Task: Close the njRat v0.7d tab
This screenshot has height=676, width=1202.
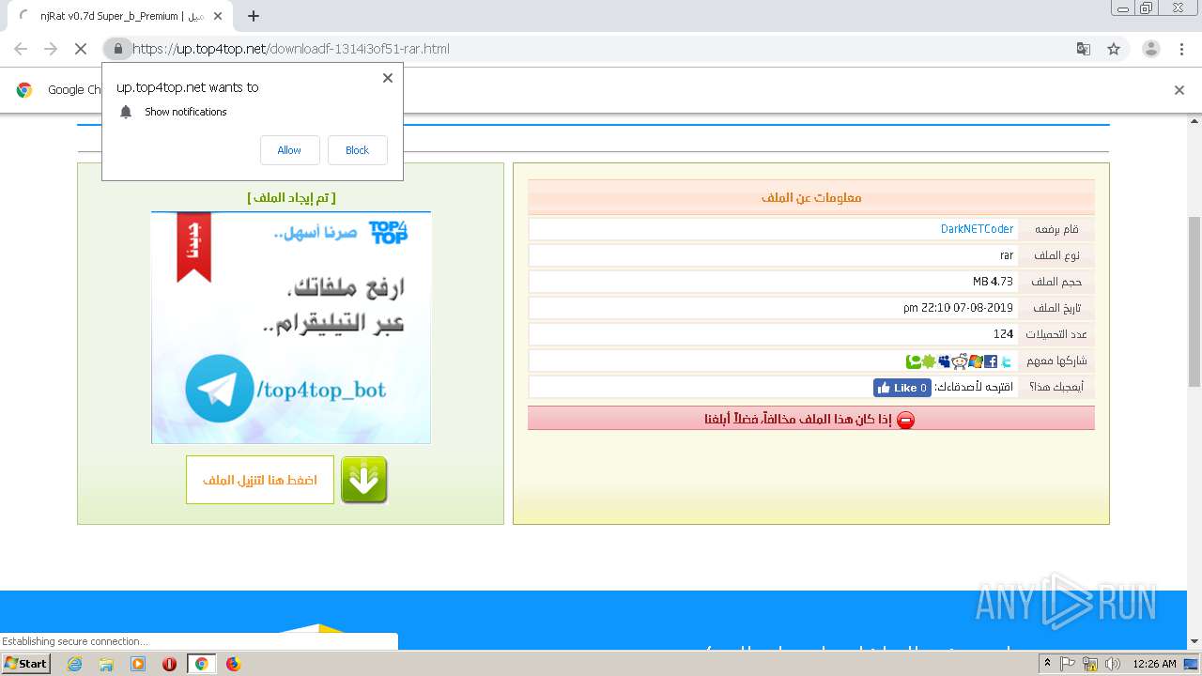Action: 218,16
